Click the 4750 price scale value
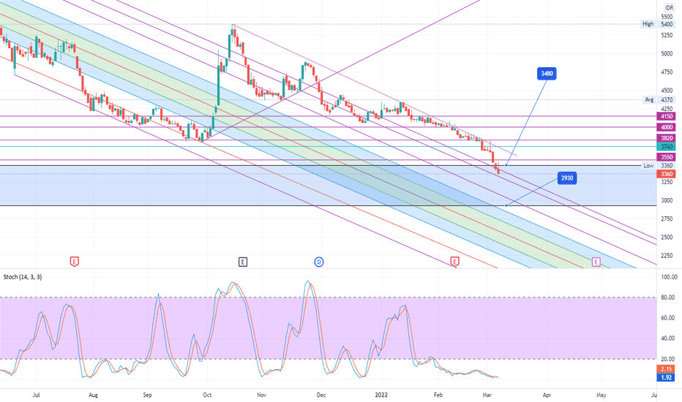The image size is (682, 402). click(667, 72)
